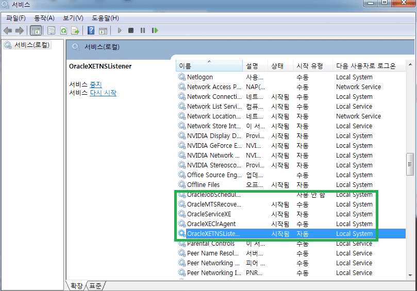
Task: Click 사용 안 함 startup type of OracleJobScheduler
Action: pyautogui.click(x=311, y=195)
